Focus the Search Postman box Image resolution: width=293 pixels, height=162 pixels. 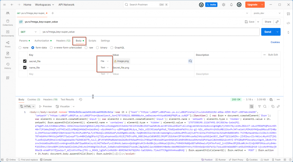click(146, 5)
